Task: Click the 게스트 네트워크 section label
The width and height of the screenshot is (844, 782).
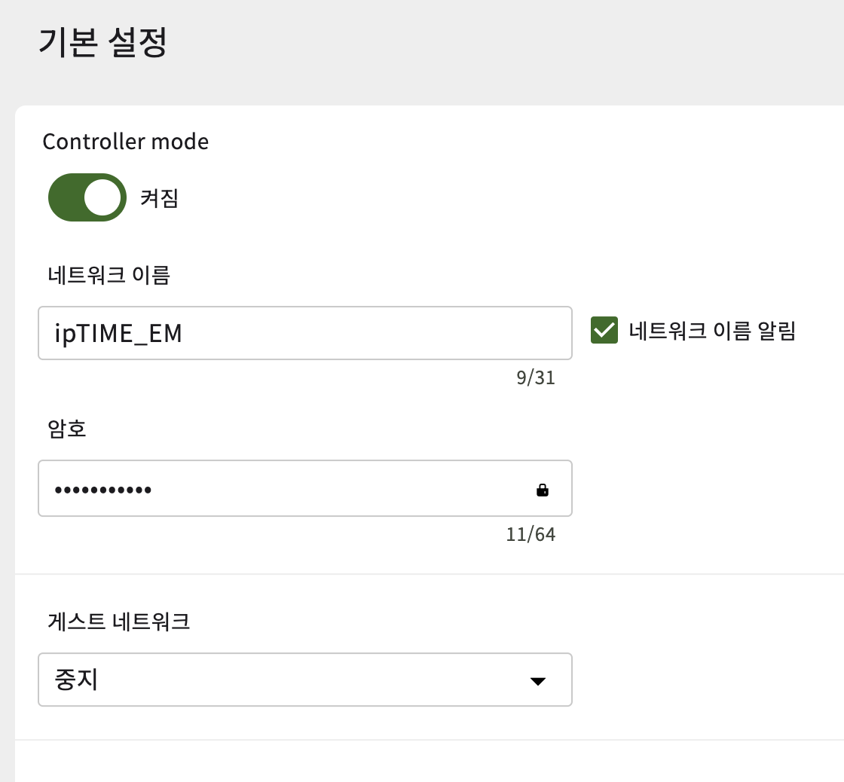Action: click(x=118, y=621)
